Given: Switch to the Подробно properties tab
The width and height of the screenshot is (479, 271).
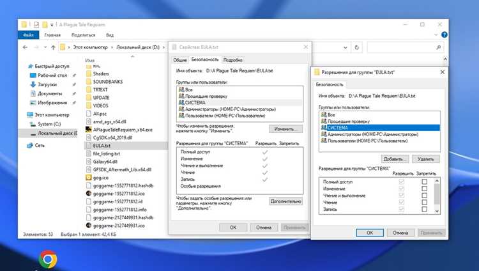Looking at the screenshot, I should tap(232, 60).
